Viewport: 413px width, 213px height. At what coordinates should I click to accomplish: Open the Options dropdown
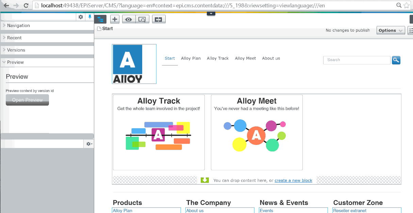click(x=391, y=30)
